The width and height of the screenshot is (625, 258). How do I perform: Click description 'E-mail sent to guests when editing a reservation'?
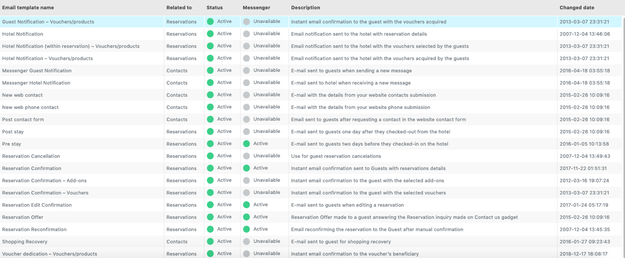point(347,205)
